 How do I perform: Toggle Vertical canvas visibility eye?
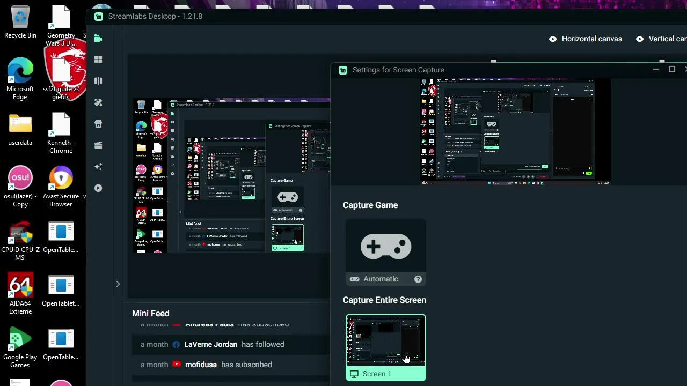(640, 39)
